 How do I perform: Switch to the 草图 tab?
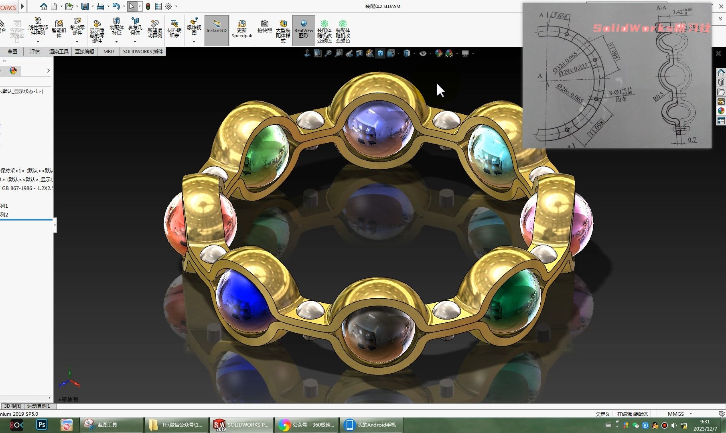pos(12,51)
